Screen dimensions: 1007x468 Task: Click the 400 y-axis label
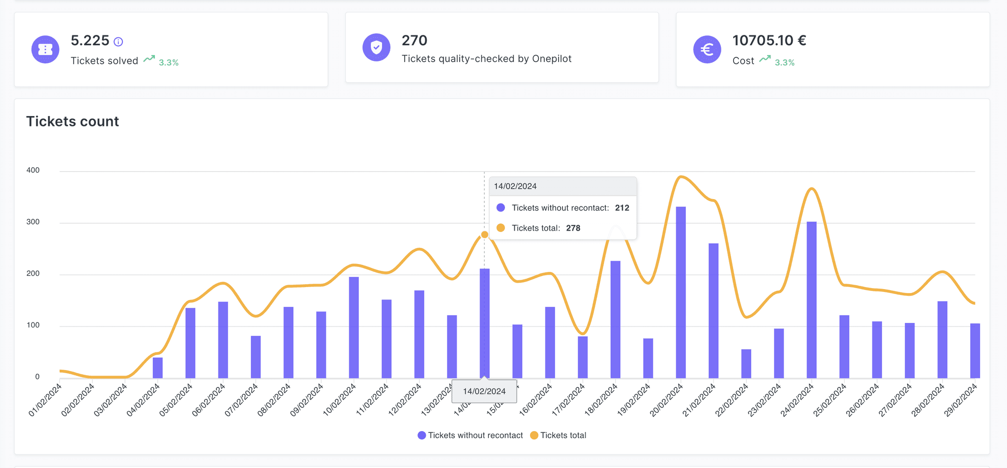pyautogui.click(x=33, y=170)
